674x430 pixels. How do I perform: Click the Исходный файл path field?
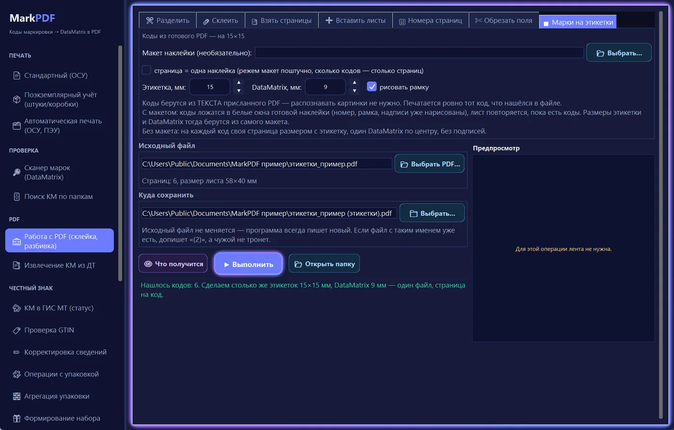[x=266, y=164]
